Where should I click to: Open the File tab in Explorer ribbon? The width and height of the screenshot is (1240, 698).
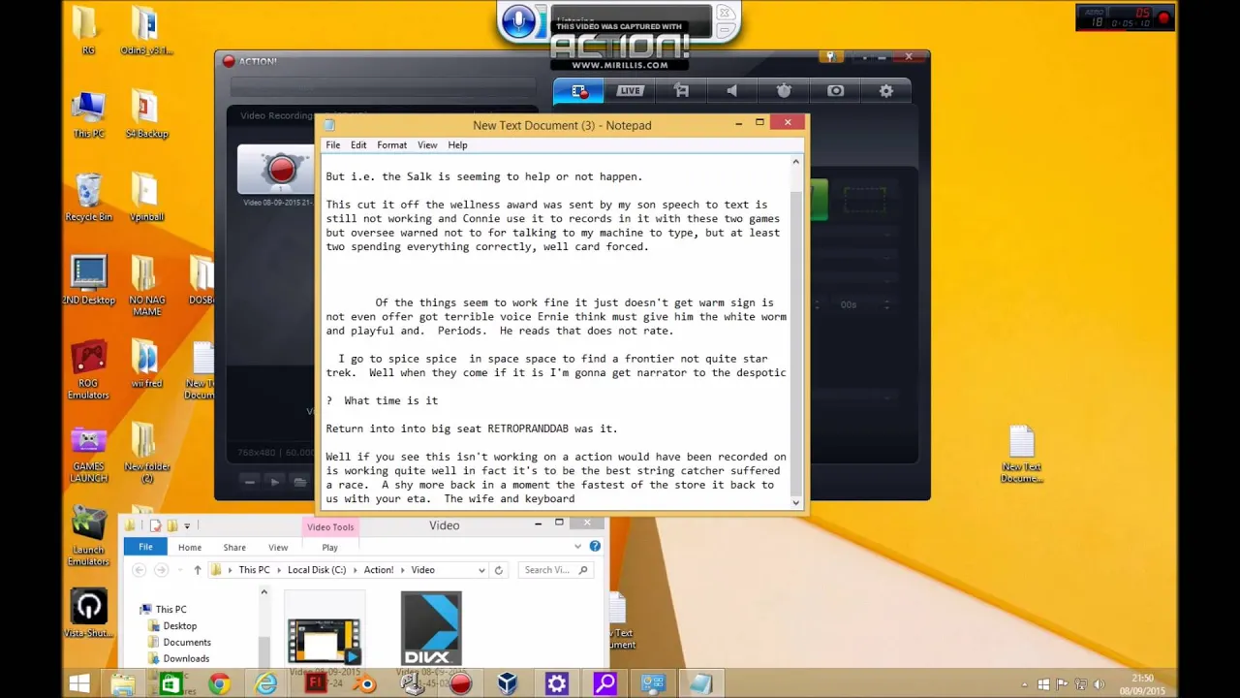[x=145, y=547]
